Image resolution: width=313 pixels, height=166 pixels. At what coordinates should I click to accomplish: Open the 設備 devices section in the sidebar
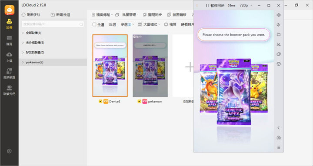pos(9,24)
